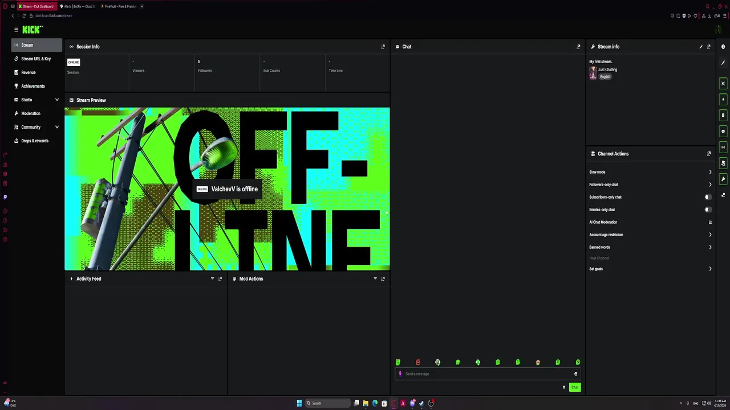
Task: Toggle Emotes-only chat
Action: (x=708, y=210)
